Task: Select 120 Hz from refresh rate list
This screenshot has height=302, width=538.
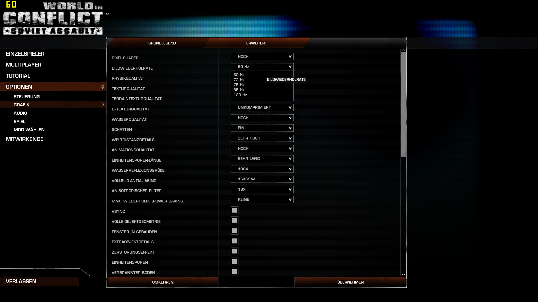Action: (x=240, y=95)
